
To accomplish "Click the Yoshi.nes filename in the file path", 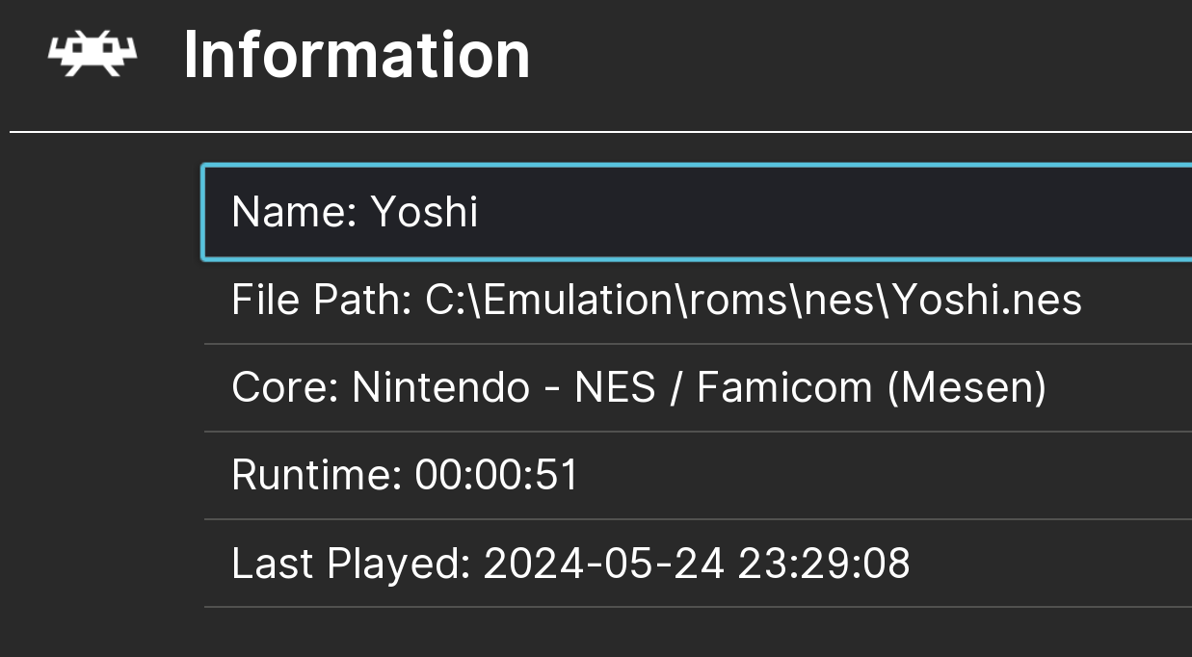I will point(987,301).
